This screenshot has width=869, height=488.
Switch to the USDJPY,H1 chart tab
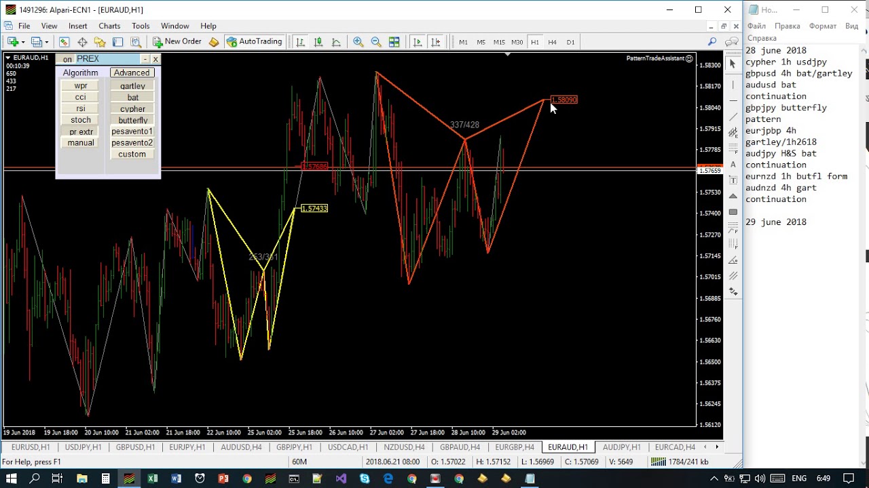(x=83, y=447)
